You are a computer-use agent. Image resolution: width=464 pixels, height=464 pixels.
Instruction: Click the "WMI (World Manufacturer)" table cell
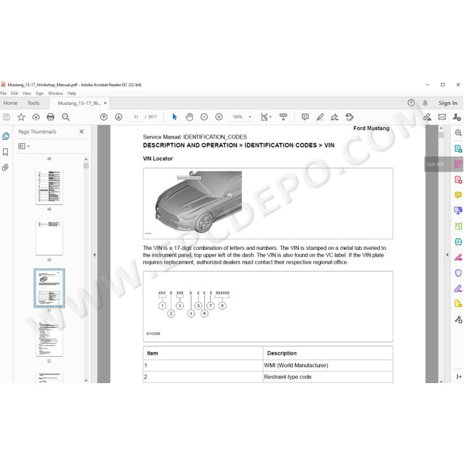(x=328, y=365)
